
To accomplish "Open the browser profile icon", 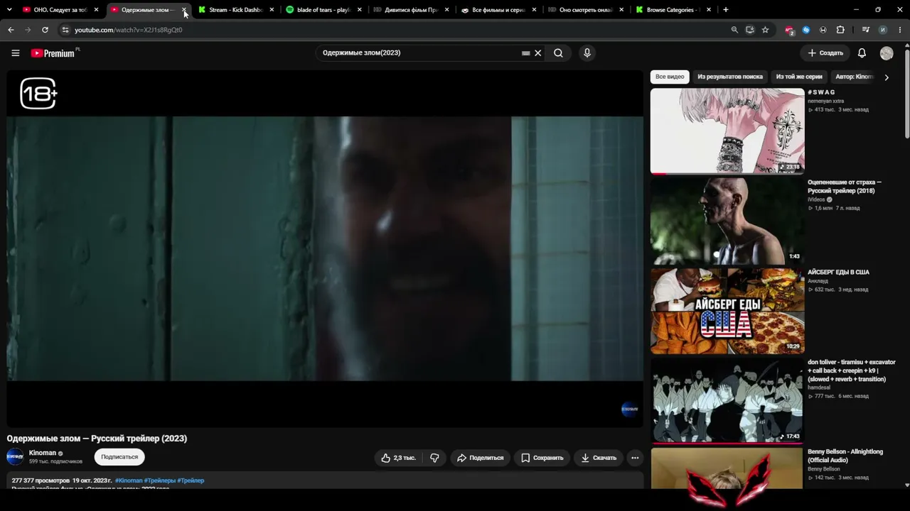I will [x=882, y=30].
